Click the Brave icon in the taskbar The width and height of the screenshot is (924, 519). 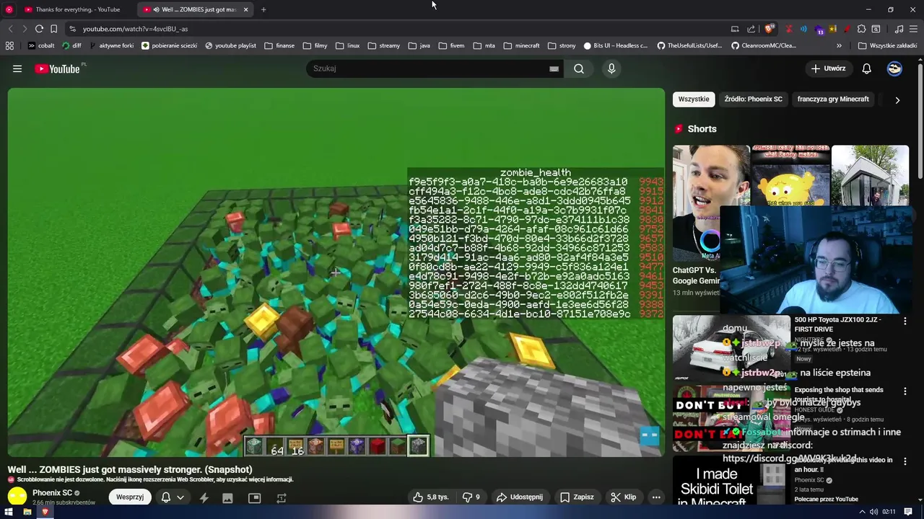click(45, 512)
